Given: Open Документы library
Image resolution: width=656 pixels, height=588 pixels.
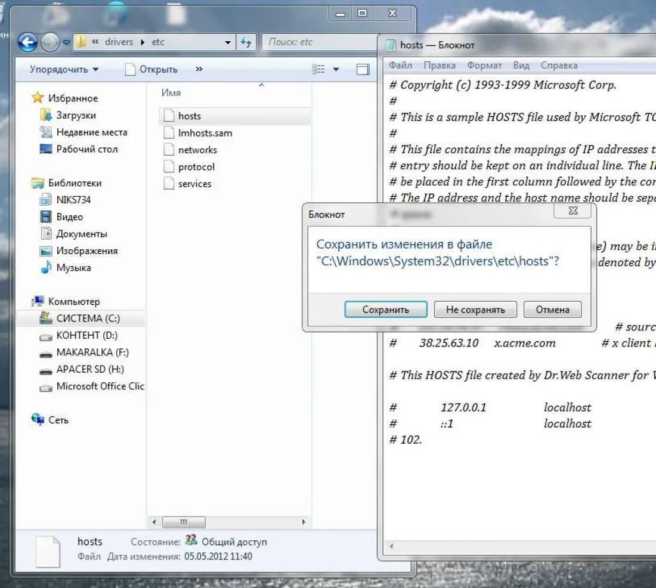Looking at the screenshot, I should point(82,234).
